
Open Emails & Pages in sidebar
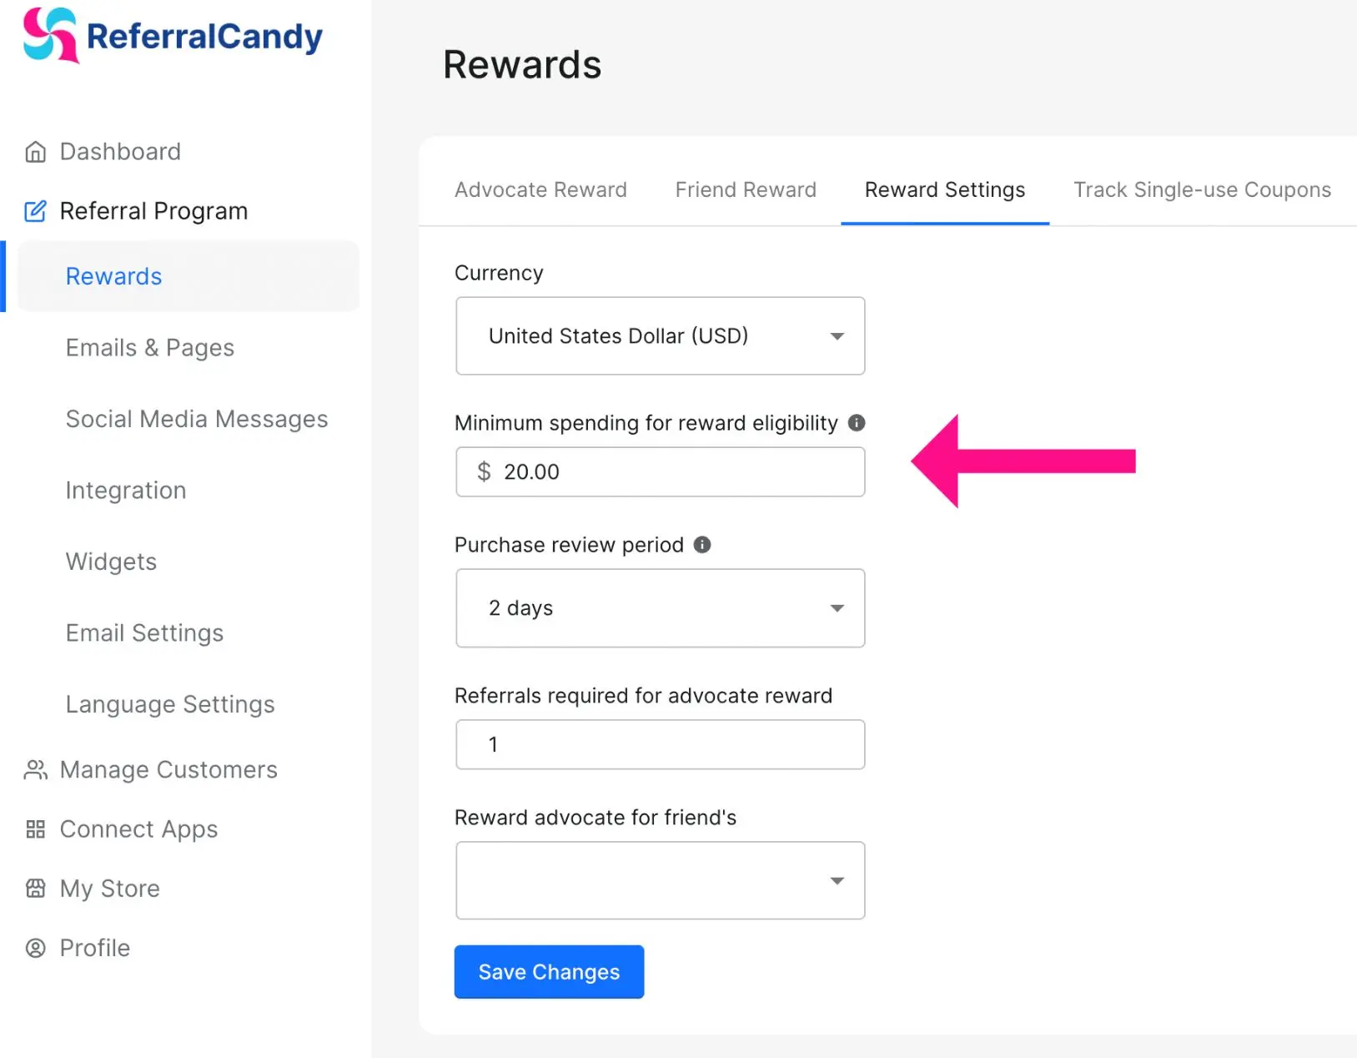(x=150, y=348)
